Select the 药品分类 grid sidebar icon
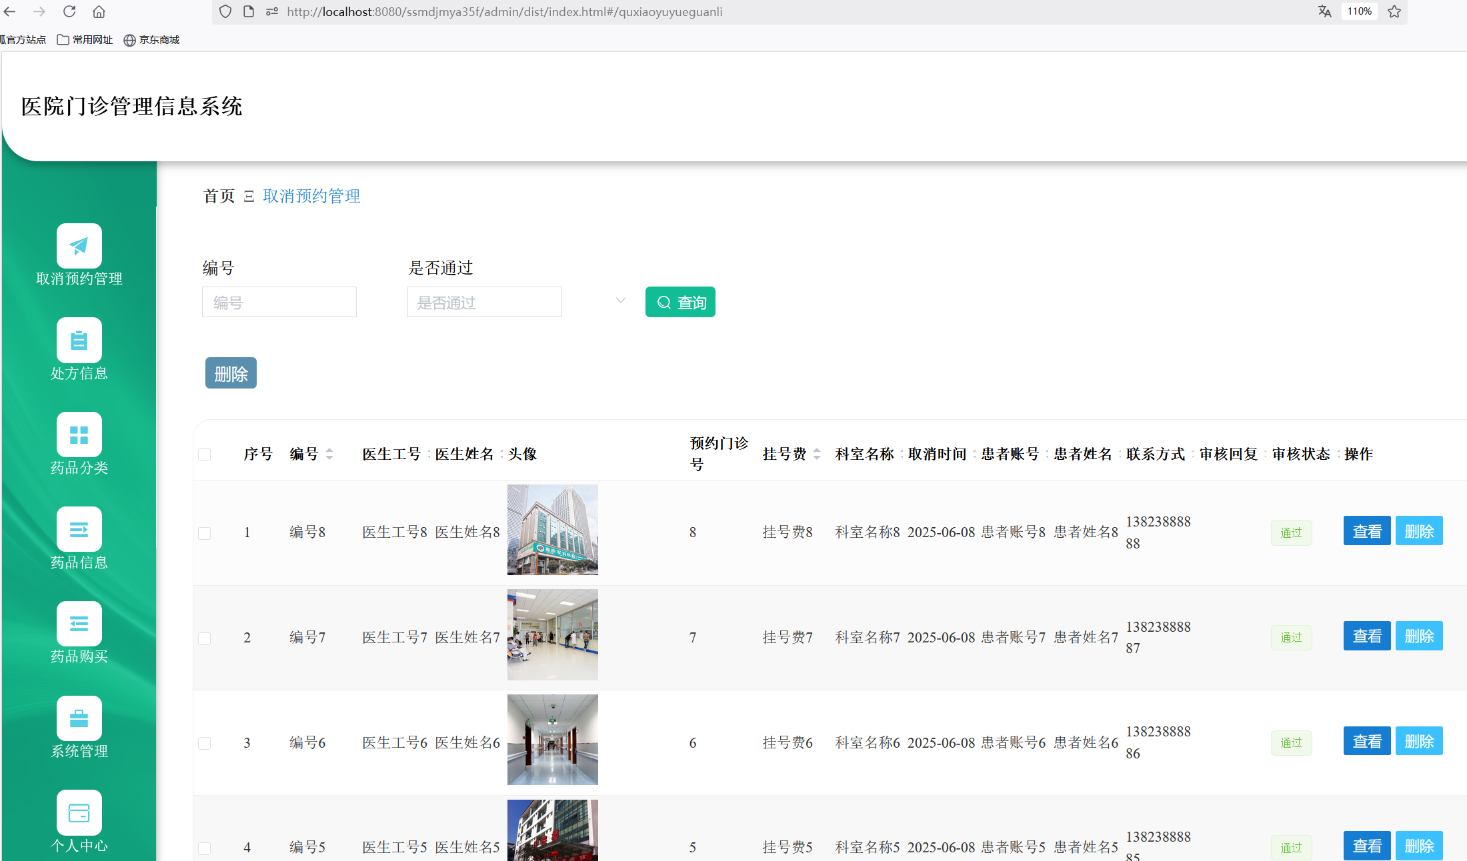This screenshot has width=1467, height=861. (x=79, y=434)
